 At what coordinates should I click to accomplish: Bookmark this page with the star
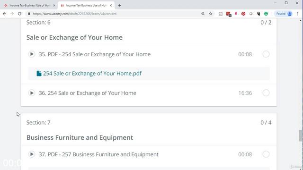coord(211,14)
